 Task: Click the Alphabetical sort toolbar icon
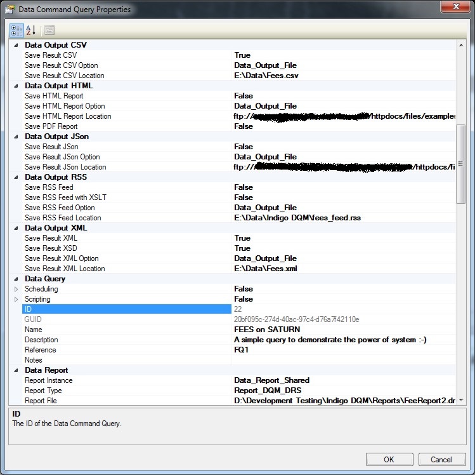(30, 30)
